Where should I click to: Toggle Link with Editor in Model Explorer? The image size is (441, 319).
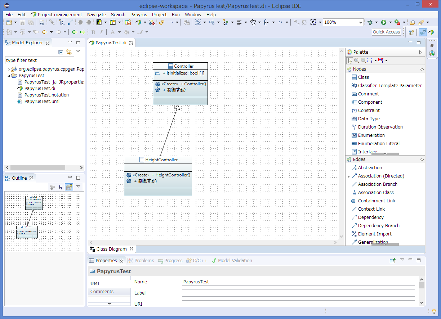(x=69, y=52)
